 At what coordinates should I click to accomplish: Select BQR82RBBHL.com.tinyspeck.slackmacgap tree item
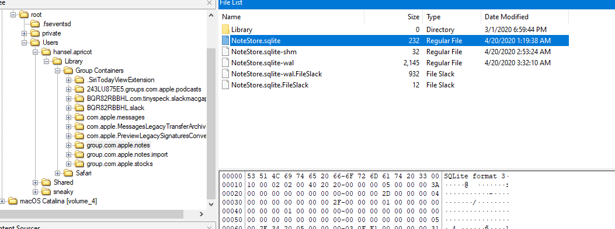pos(146,98)
